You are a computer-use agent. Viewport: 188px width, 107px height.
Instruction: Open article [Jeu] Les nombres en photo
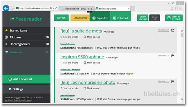tap(88, 83)
